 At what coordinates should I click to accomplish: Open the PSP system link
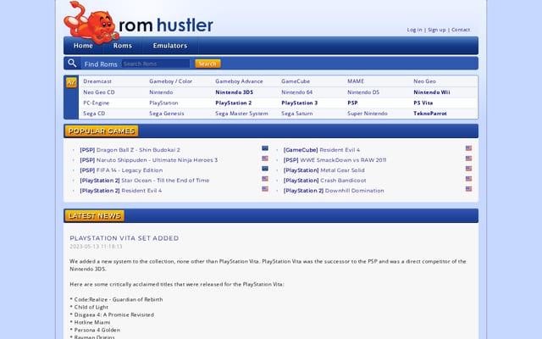pyautogui.click(x=352, y=103)
